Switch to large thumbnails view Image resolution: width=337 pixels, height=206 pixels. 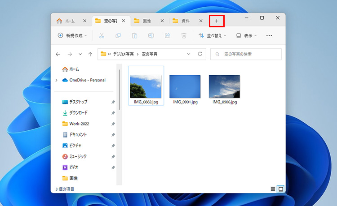click(x=281, y=189)
